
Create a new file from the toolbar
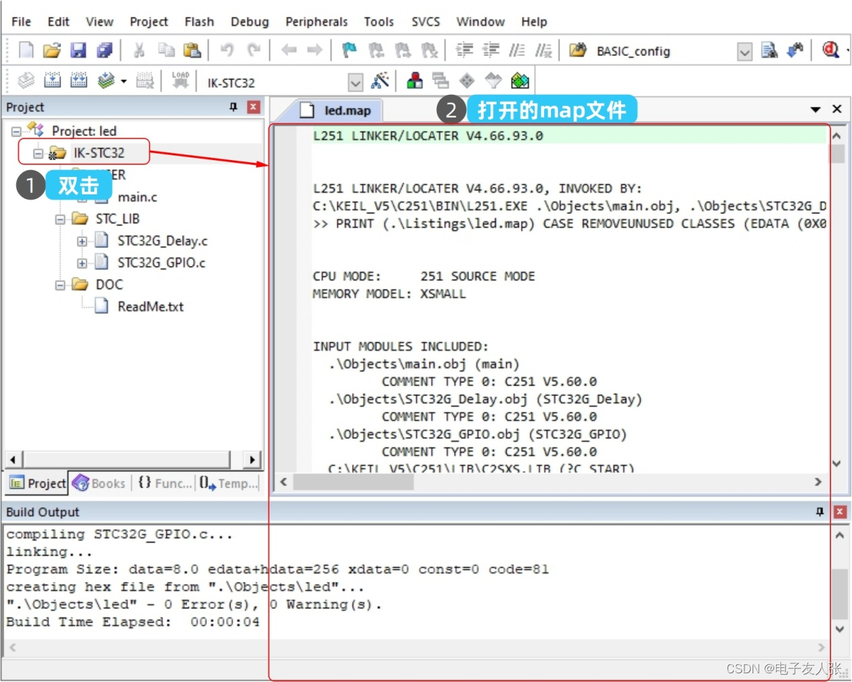coord(26,50)
